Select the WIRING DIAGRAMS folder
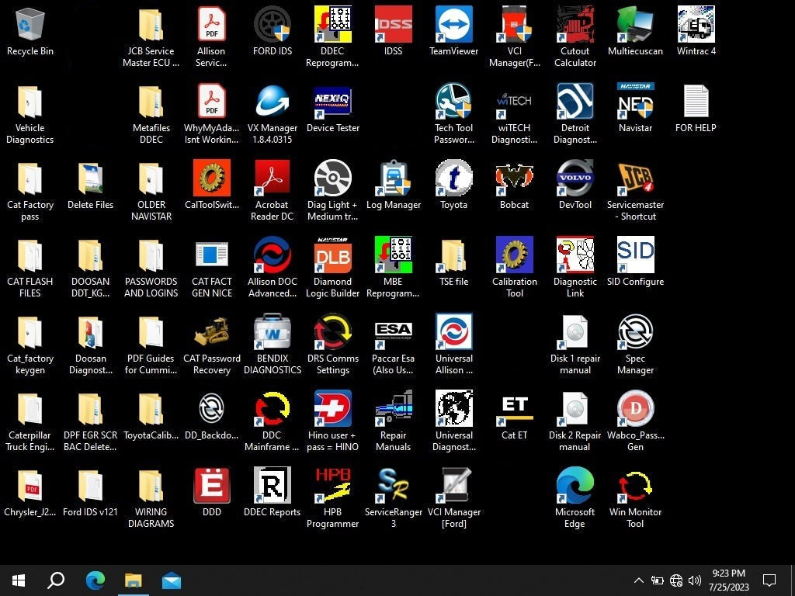This screenshot has width=795, height=596. (x=151, y=486)
